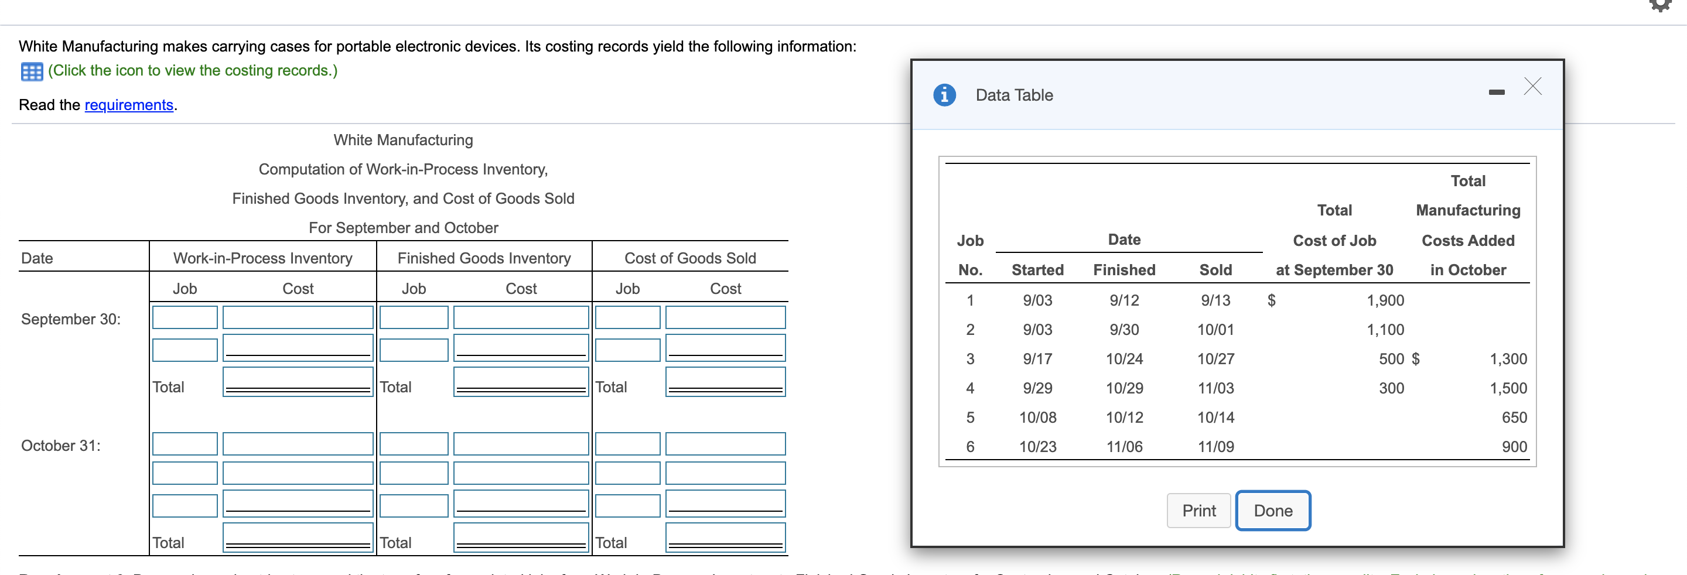Select first September 30 Finished Goods Cost field

pyautogui.click(x=521, y=317)
